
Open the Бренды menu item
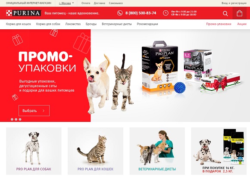91,24
